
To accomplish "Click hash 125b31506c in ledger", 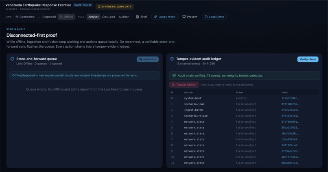I will click(290, 98).
